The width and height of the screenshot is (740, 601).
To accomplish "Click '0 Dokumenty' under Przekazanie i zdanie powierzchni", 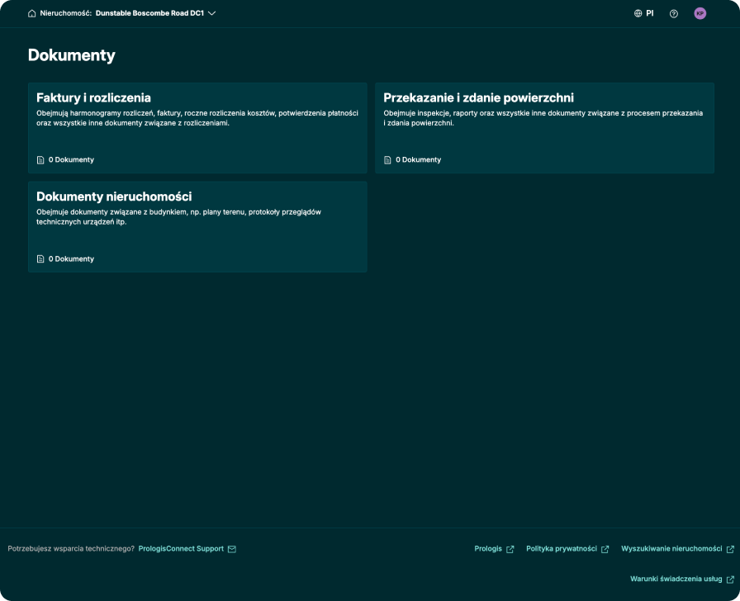I will (418, 160).
